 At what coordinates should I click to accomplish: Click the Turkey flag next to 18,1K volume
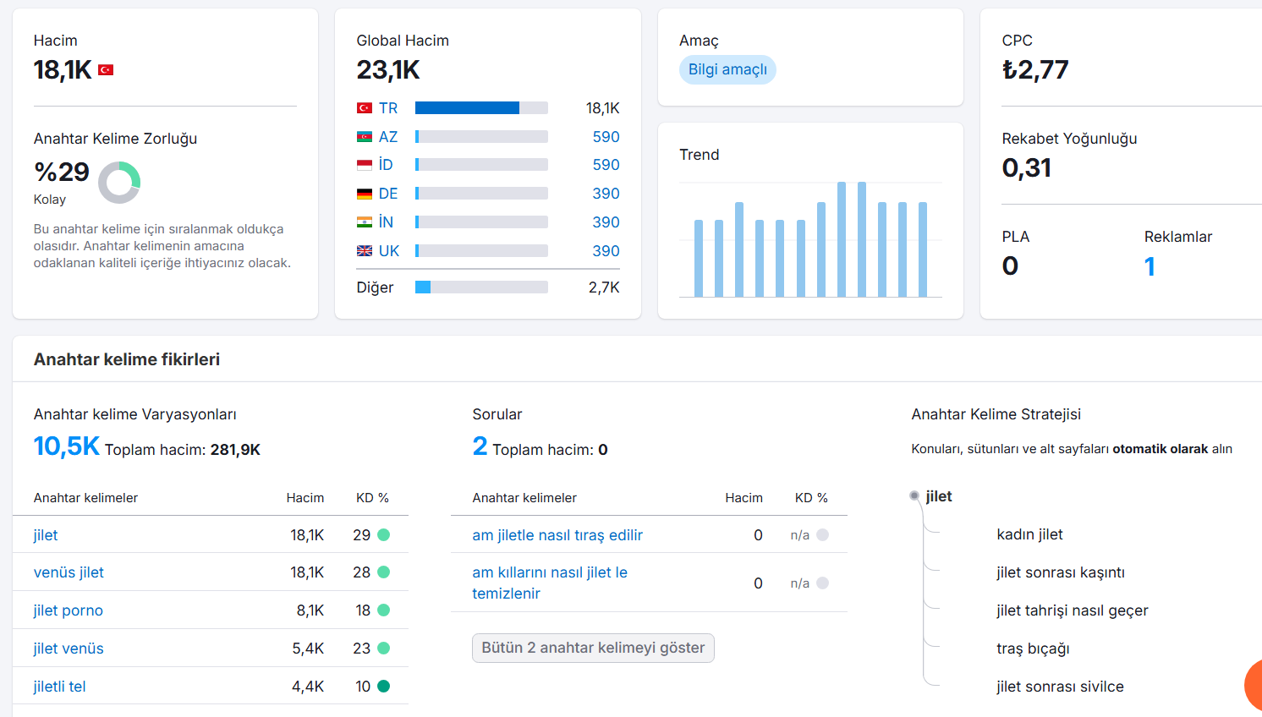pos(106,70)
